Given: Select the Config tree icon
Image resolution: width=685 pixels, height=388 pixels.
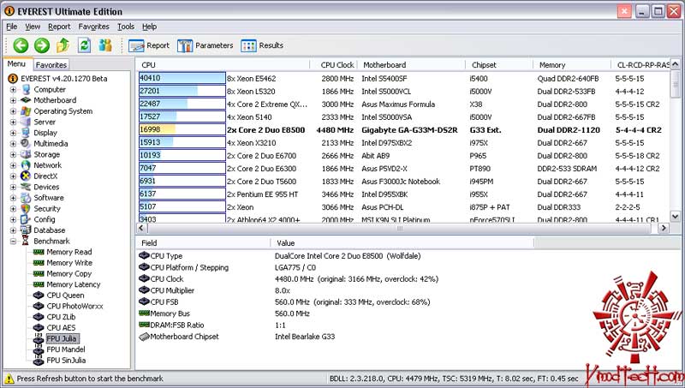Looking at the screenshot, I should pos(26,219).
